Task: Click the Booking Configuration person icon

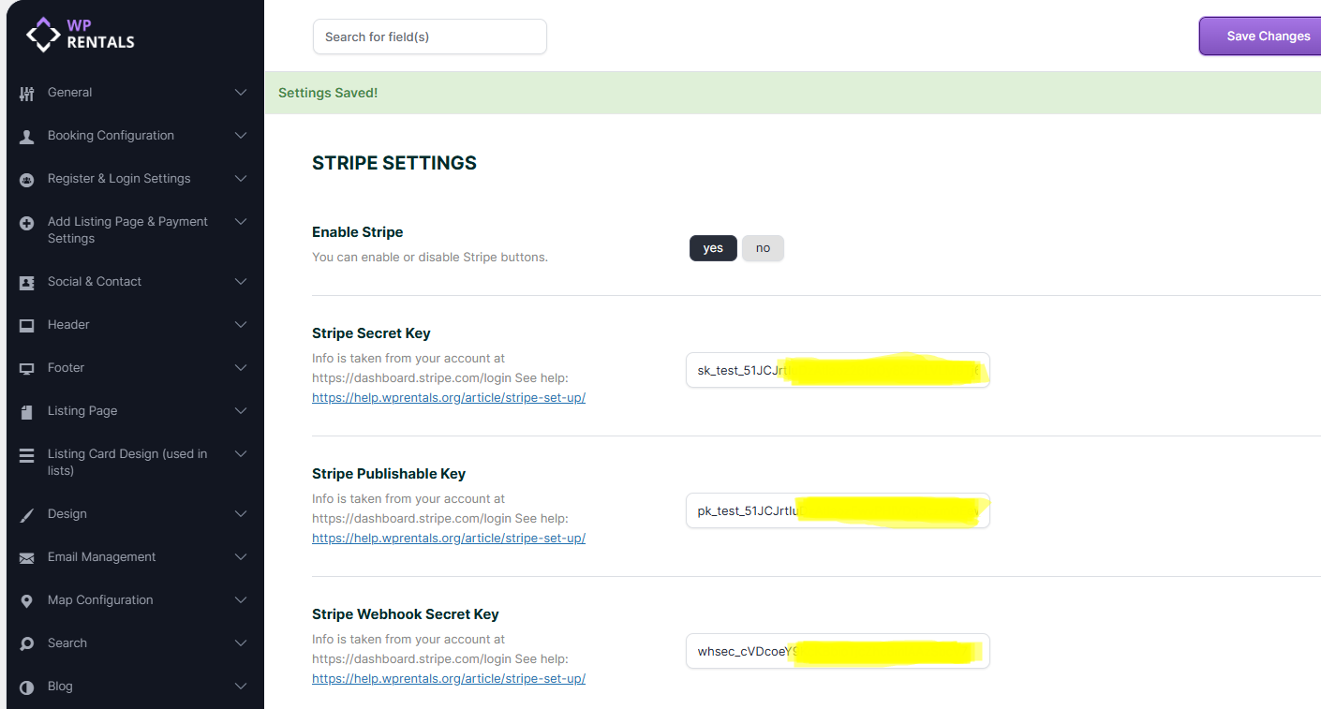Action: click(x=27, y=137)
